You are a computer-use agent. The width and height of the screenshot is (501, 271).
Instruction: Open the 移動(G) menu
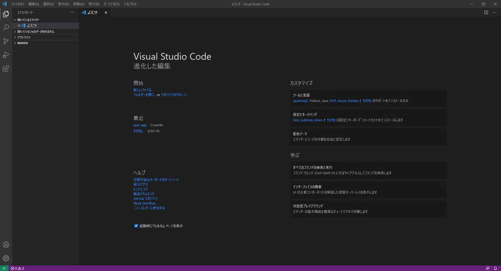pos(78,4)
